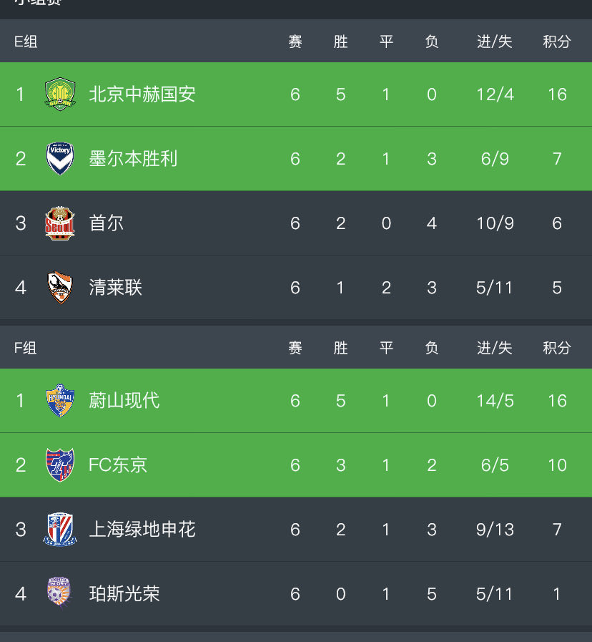Viewport: 592px width, 642px height.
Task: Click the 蔚山现代 team name
Action: 124,401
